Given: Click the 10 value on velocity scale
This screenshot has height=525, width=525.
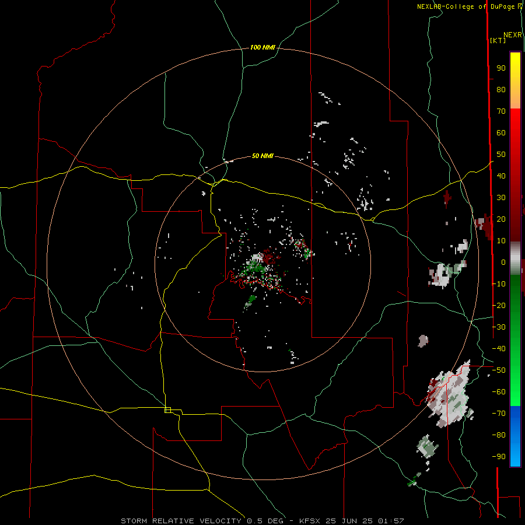Looking at the screenshot, I should (x=501, y=241).
